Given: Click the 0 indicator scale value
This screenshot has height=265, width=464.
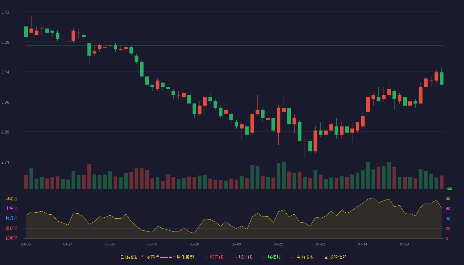Looking at the screenshot, I should click(447, 238).
